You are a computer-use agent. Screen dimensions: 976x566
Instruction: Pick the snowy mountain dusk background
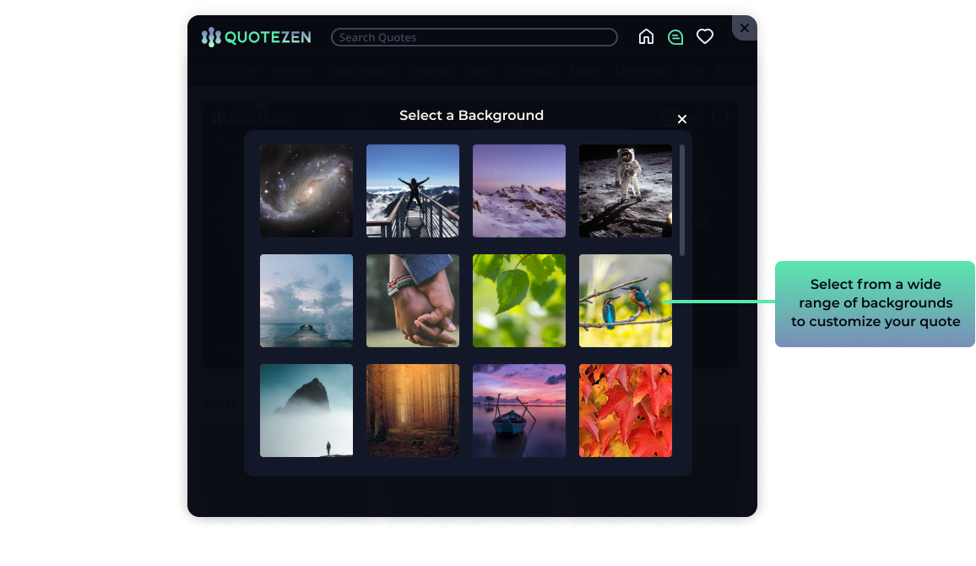(519, 191)
